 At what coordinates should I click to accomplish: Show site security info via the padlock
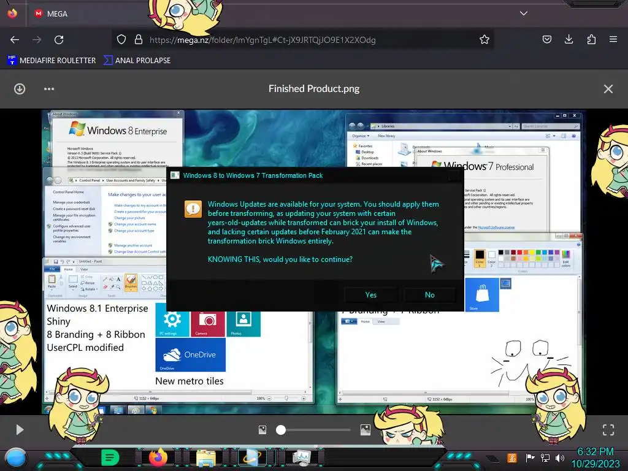point(139,39)
